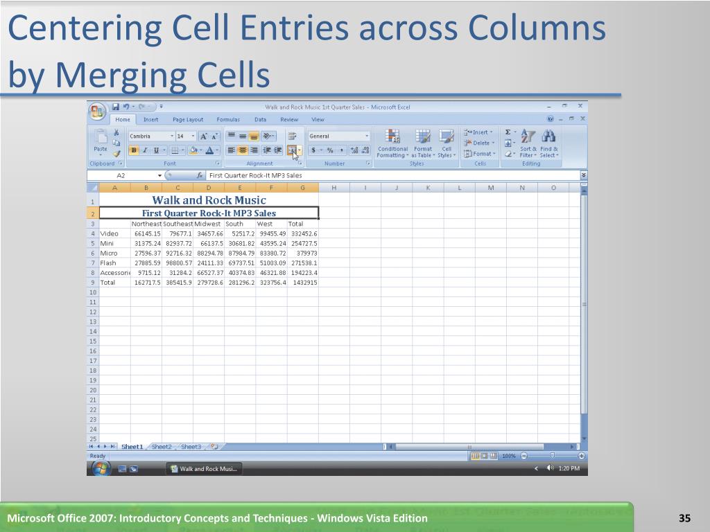Open Cell Styles gallery
Image resolution: width=710 pixels, height=532 pixels.
click(x=447, y=143)
